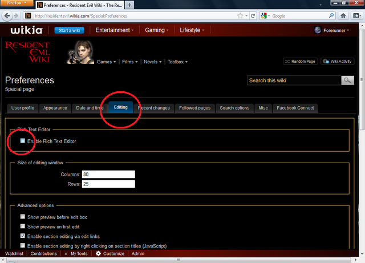Screen dimensions: 365x263
Task: Open the Films navigation dropdown
Action: point(130,62)
